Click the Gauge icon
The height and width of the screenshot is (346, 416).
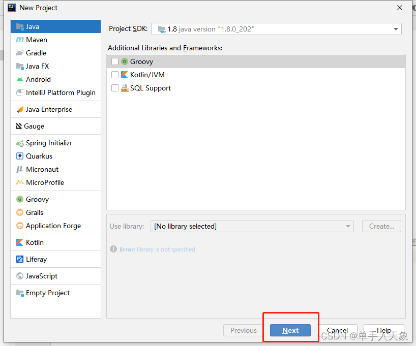tap(19, 126)
